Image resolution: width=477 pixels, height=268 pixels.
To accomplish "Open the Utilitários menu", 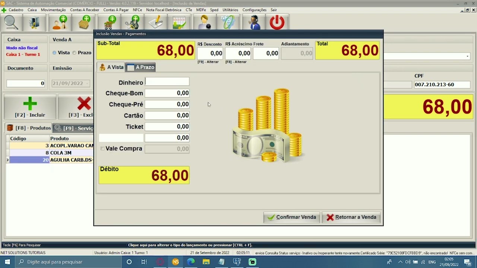I will coord(230,10).
